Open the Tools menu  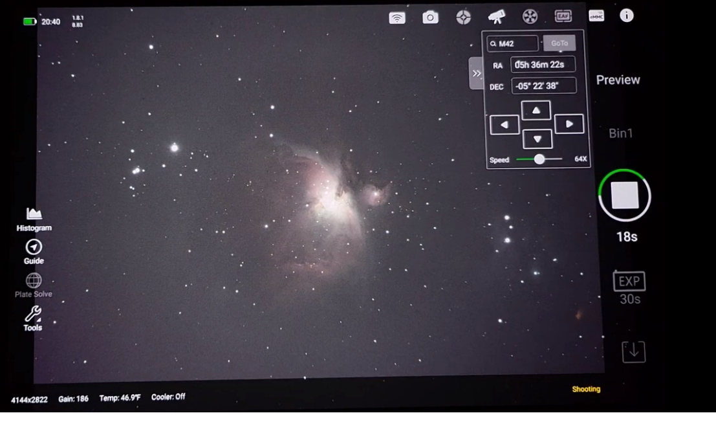pyautogui.click(x=33, y=319)
